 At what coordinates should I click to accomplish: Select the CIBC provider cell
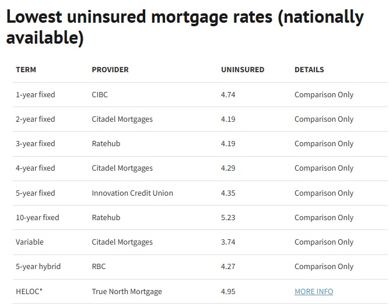pos(100,94)
